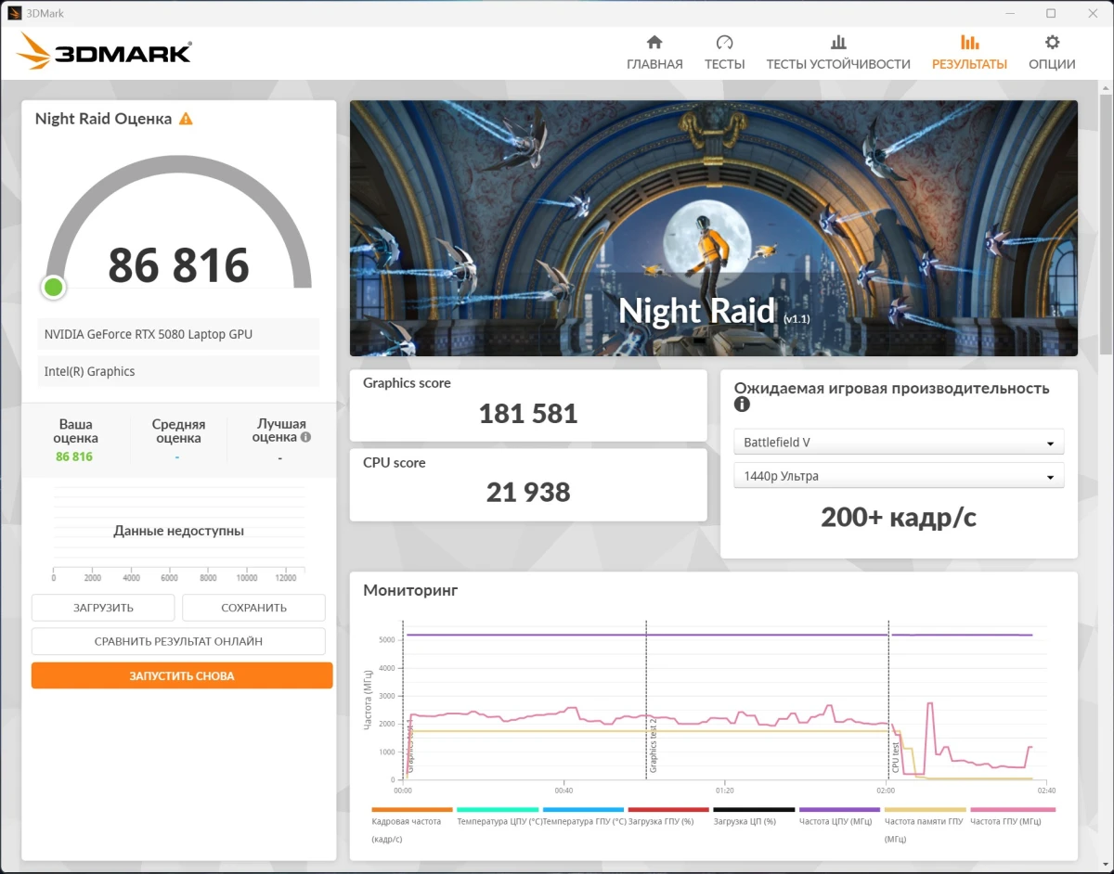Select the РЕЗУЛЬТАТЫ tab
1114x874 pixels.
[969, 53]
